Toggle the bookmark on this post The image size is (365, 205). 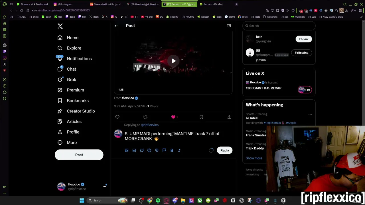(201, 117)
